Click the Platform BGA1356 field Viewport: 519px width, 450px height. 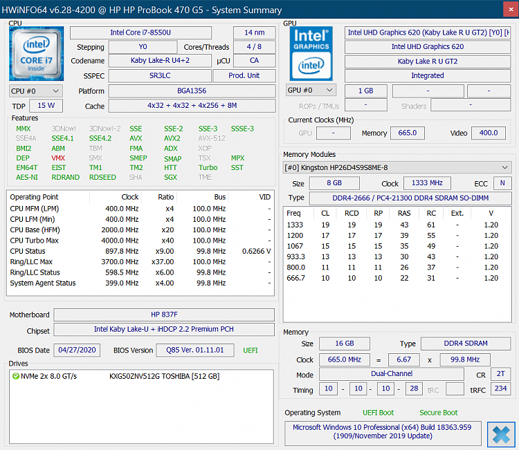tap(192, 91)
